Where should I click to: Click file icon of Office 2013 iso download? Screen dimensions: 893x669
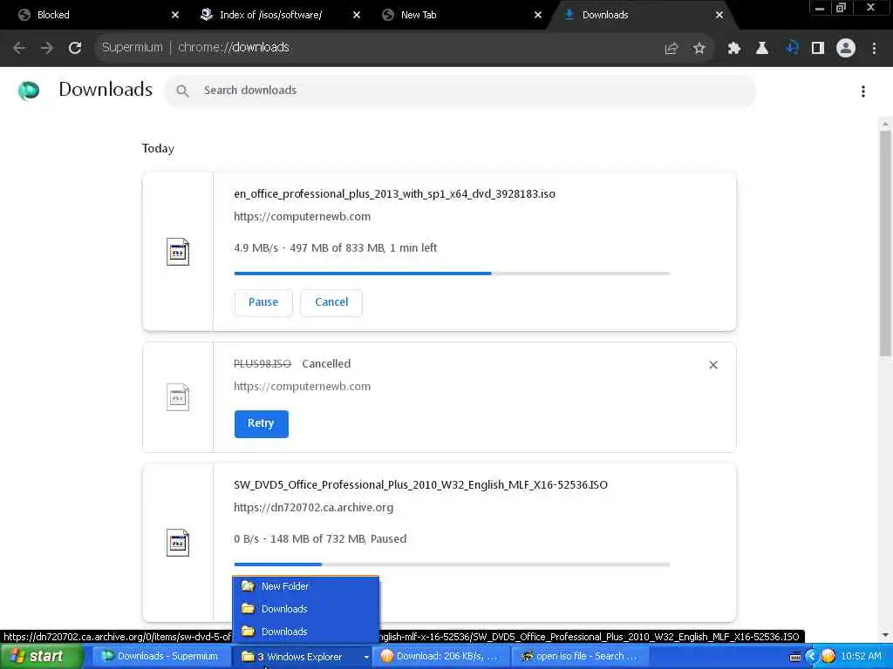(x=178, y=252)
